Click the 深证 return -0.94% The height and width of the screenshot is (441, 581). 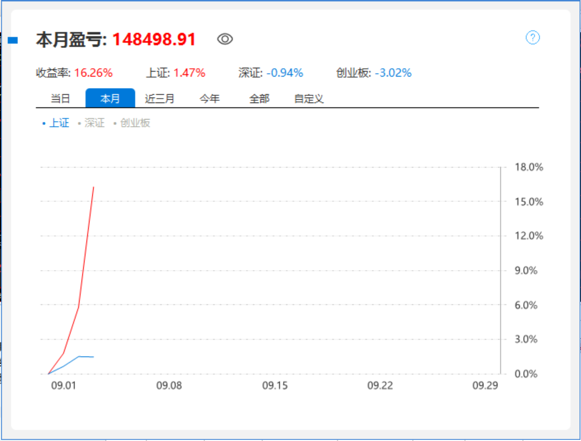tap(285, 73)
